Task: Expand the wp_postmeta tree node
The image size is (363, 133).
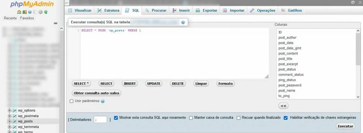Action: (x=10, y=116)
